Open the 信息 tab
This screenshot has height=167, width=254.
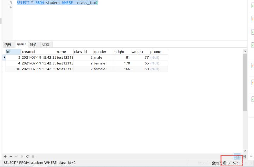(8, 44)
